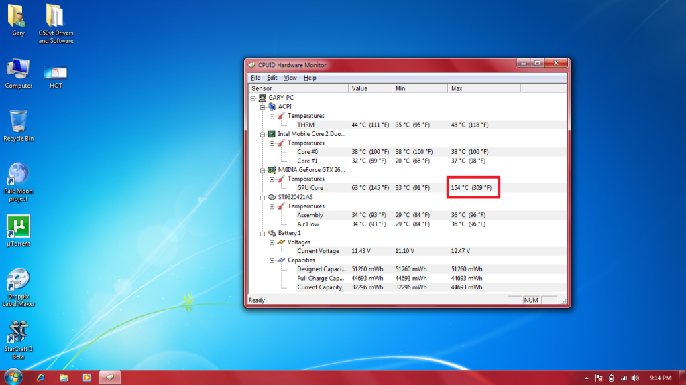Click the 12.47 V max voltage value
686x385 pixels.
coord(460,251)
